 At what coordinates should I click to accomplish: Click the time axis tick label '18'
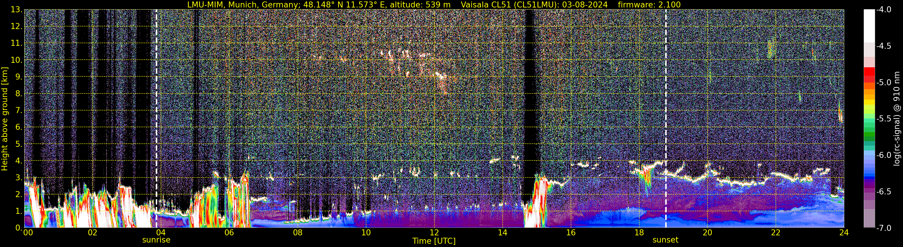click(639, 233)
